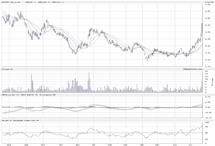This screenshot has height=146, width=215.
Task: Click the Volume panel header label
Action: point(5,69)
